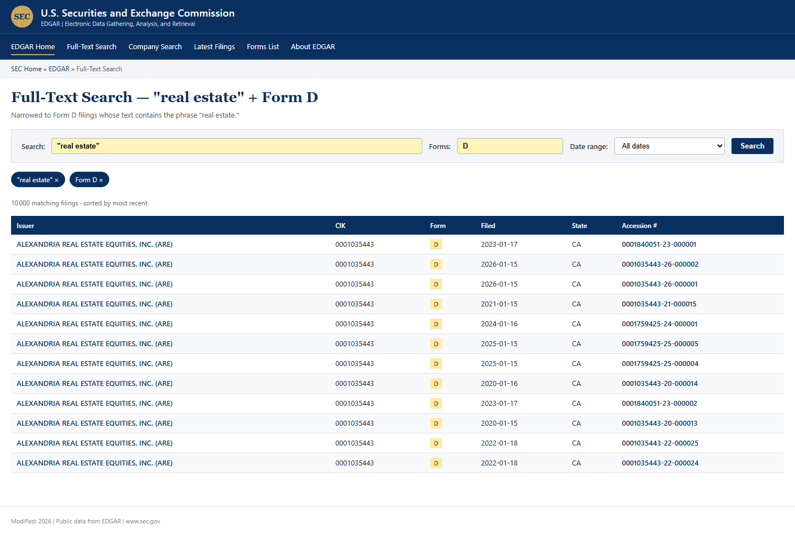Open accession 0001035443-22-000024
The height and width of the screenshot is (535, 795).
pyautogui.click(x=660, y=463)
